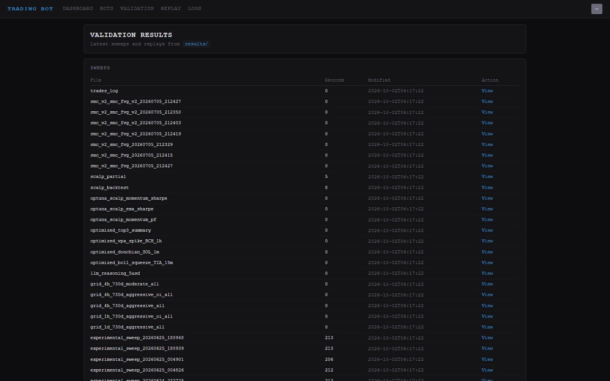Screen dimensions: 610x381
Task: Click the record count 5 for scalp_partial
Action: pyautogui.click(x=326, y=177)
